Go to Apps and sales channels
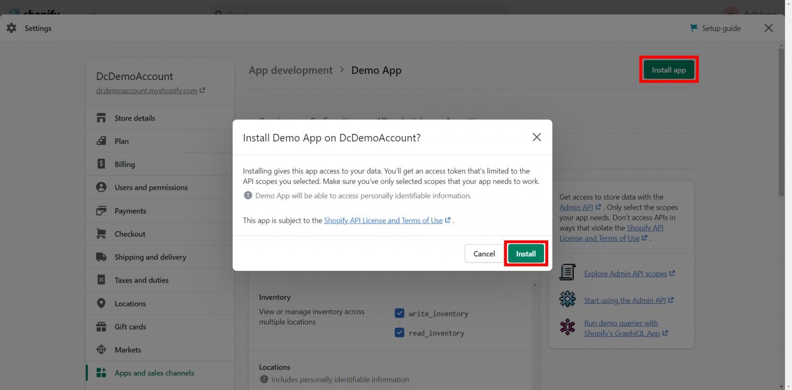The image size is (792, 390). point(154,373)
